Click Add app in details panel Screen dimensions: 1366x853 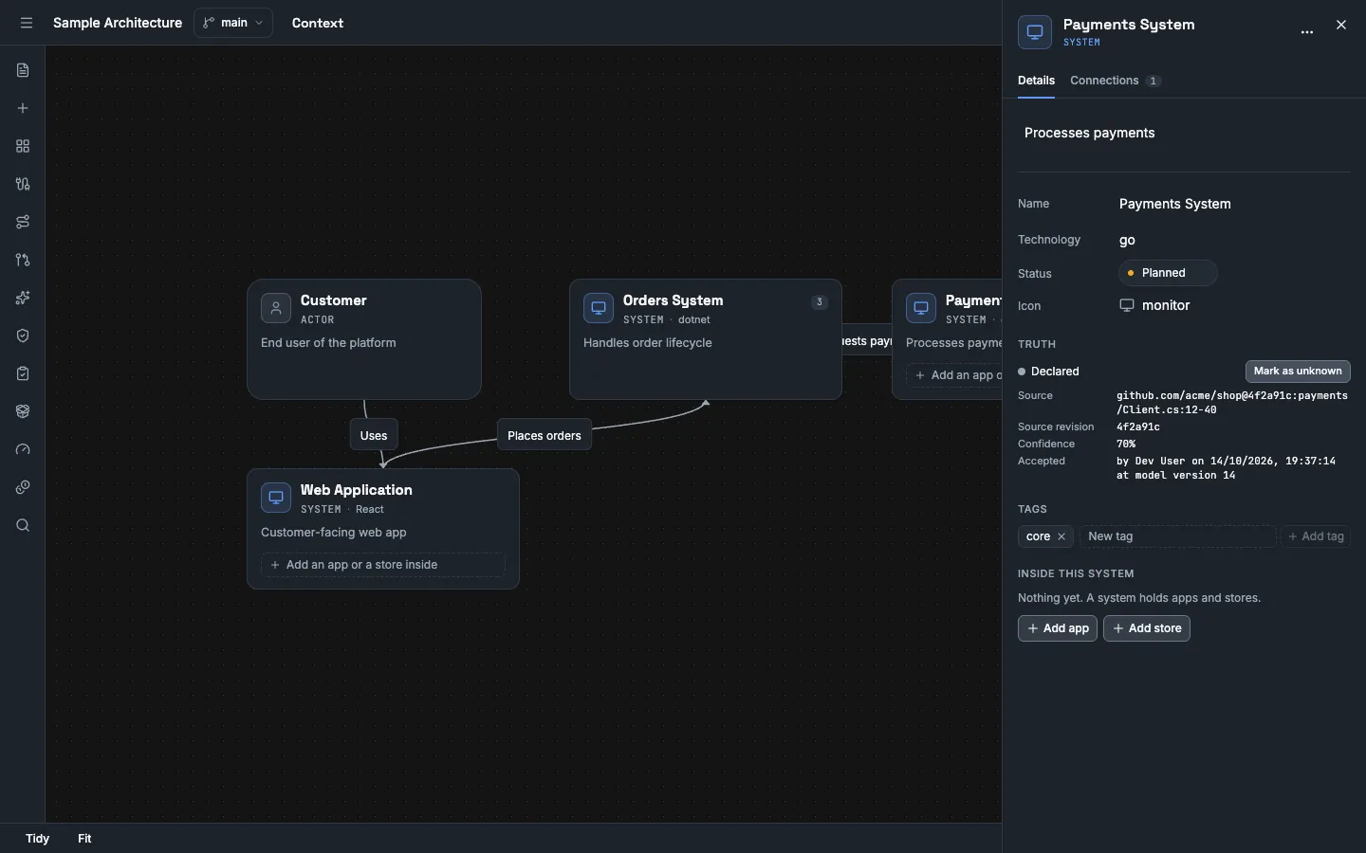click(1058, 628)
